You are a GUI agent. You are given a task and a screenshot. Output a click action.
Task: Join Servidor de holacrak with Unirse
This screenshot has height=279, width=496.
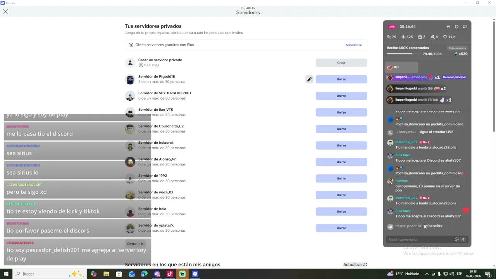point(341,145)
